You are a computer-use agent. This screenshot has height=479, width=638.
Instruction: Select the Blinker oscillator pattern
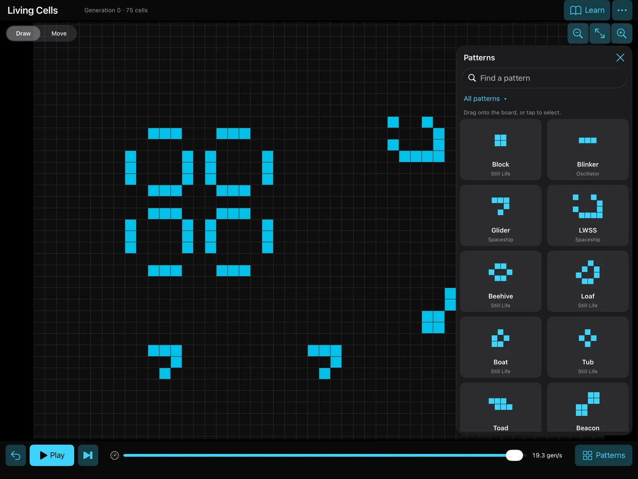(x=588, y=149)
